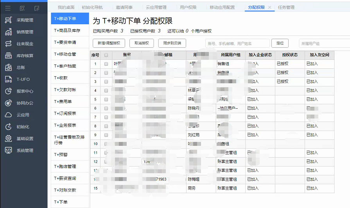The width and height of the screenshot is (350, 208).
Task: Click the 取消授权 button
Action: [142, 43]
